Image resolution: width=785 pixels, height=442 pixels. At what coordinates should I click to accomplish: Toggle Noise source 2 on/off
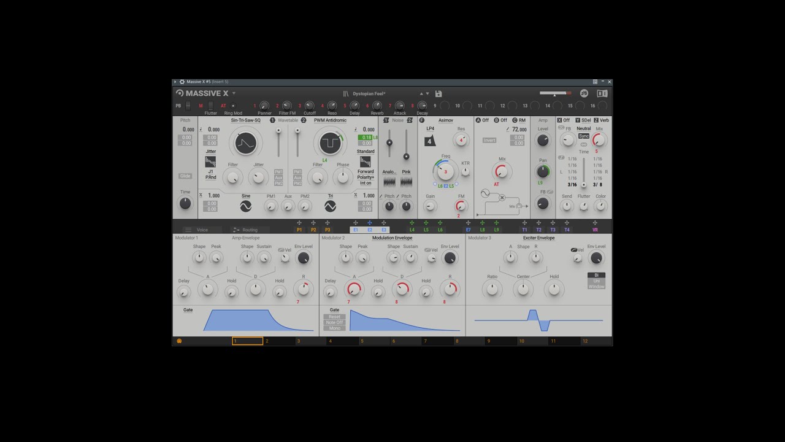410,120
